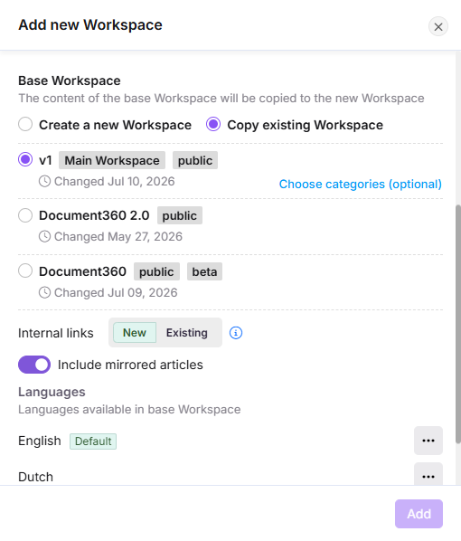The height and width of the screenshot is (541, 461).
Task: Click the Default badge next to English
Action: (x=93, y=441)
